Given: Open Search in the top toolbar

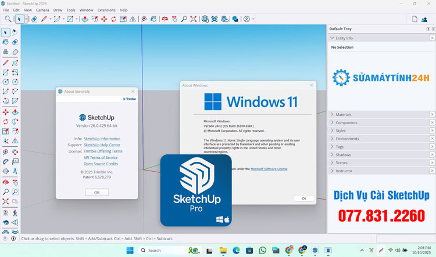Looking at the screenshot, I should coord(8,19).
